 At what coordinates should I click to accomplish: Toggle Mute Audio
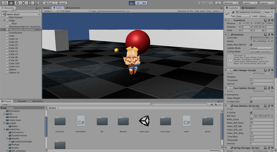(x=200, y=11)
